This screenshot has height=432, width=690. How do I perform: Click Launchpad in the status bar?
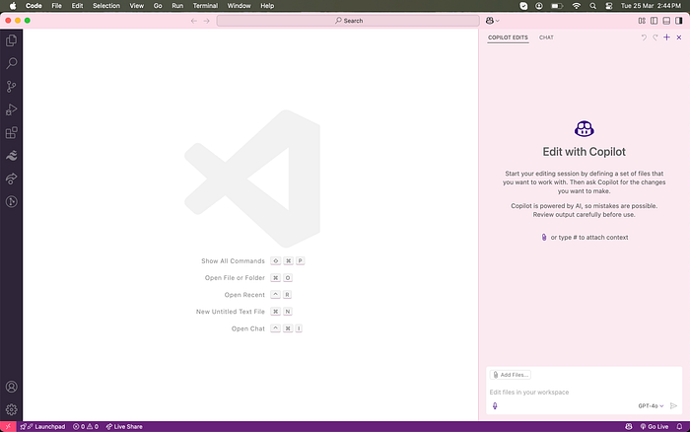42,427
